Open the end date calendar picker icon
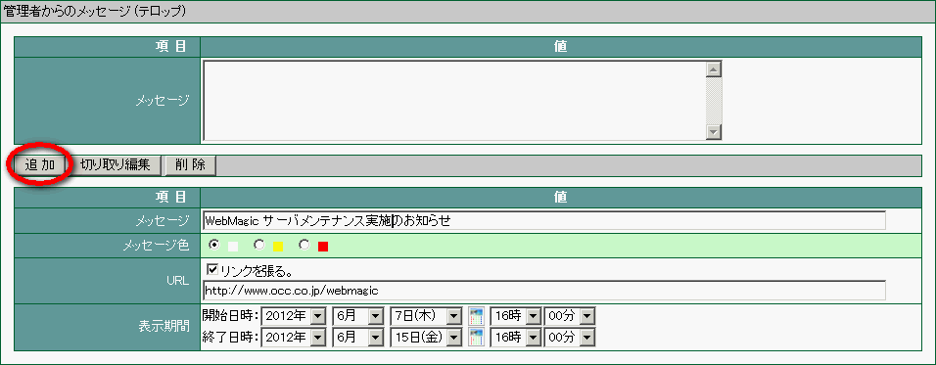The height and width of the screenshot is (365, 936). 476,338
